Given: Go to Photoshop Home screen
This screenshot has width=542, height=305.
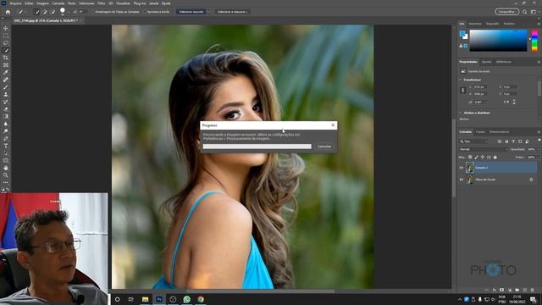Looking at the screenshot, I should pyautogui.click(x=8, y=12).
